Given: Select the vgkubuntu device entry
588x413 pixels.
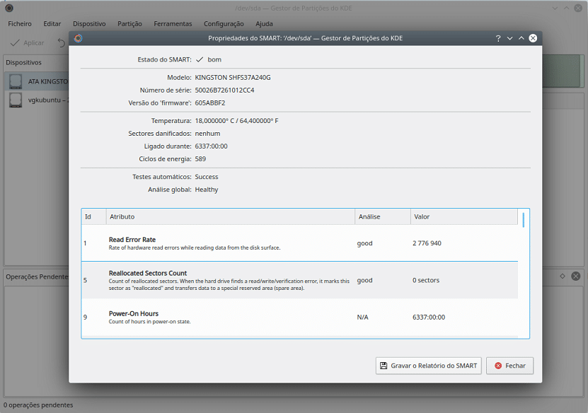Looking at the screenshot, I should coord(38,100).
